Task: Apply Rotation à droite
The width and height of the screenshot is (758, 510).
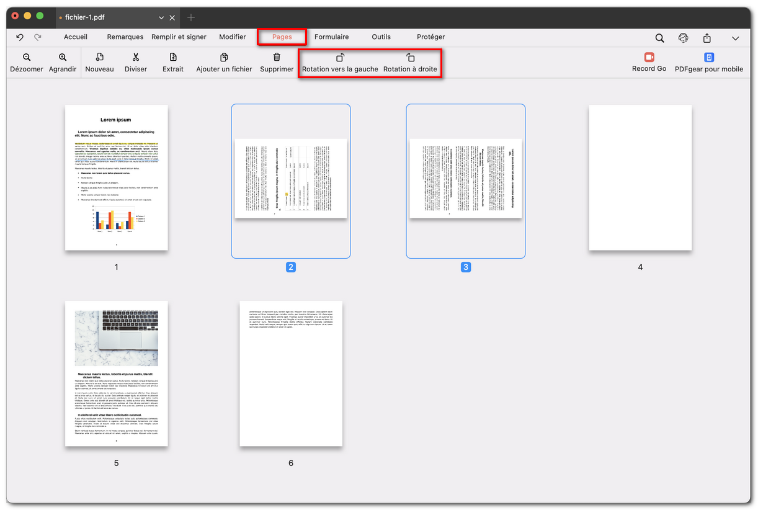Action: click(411, 62)
